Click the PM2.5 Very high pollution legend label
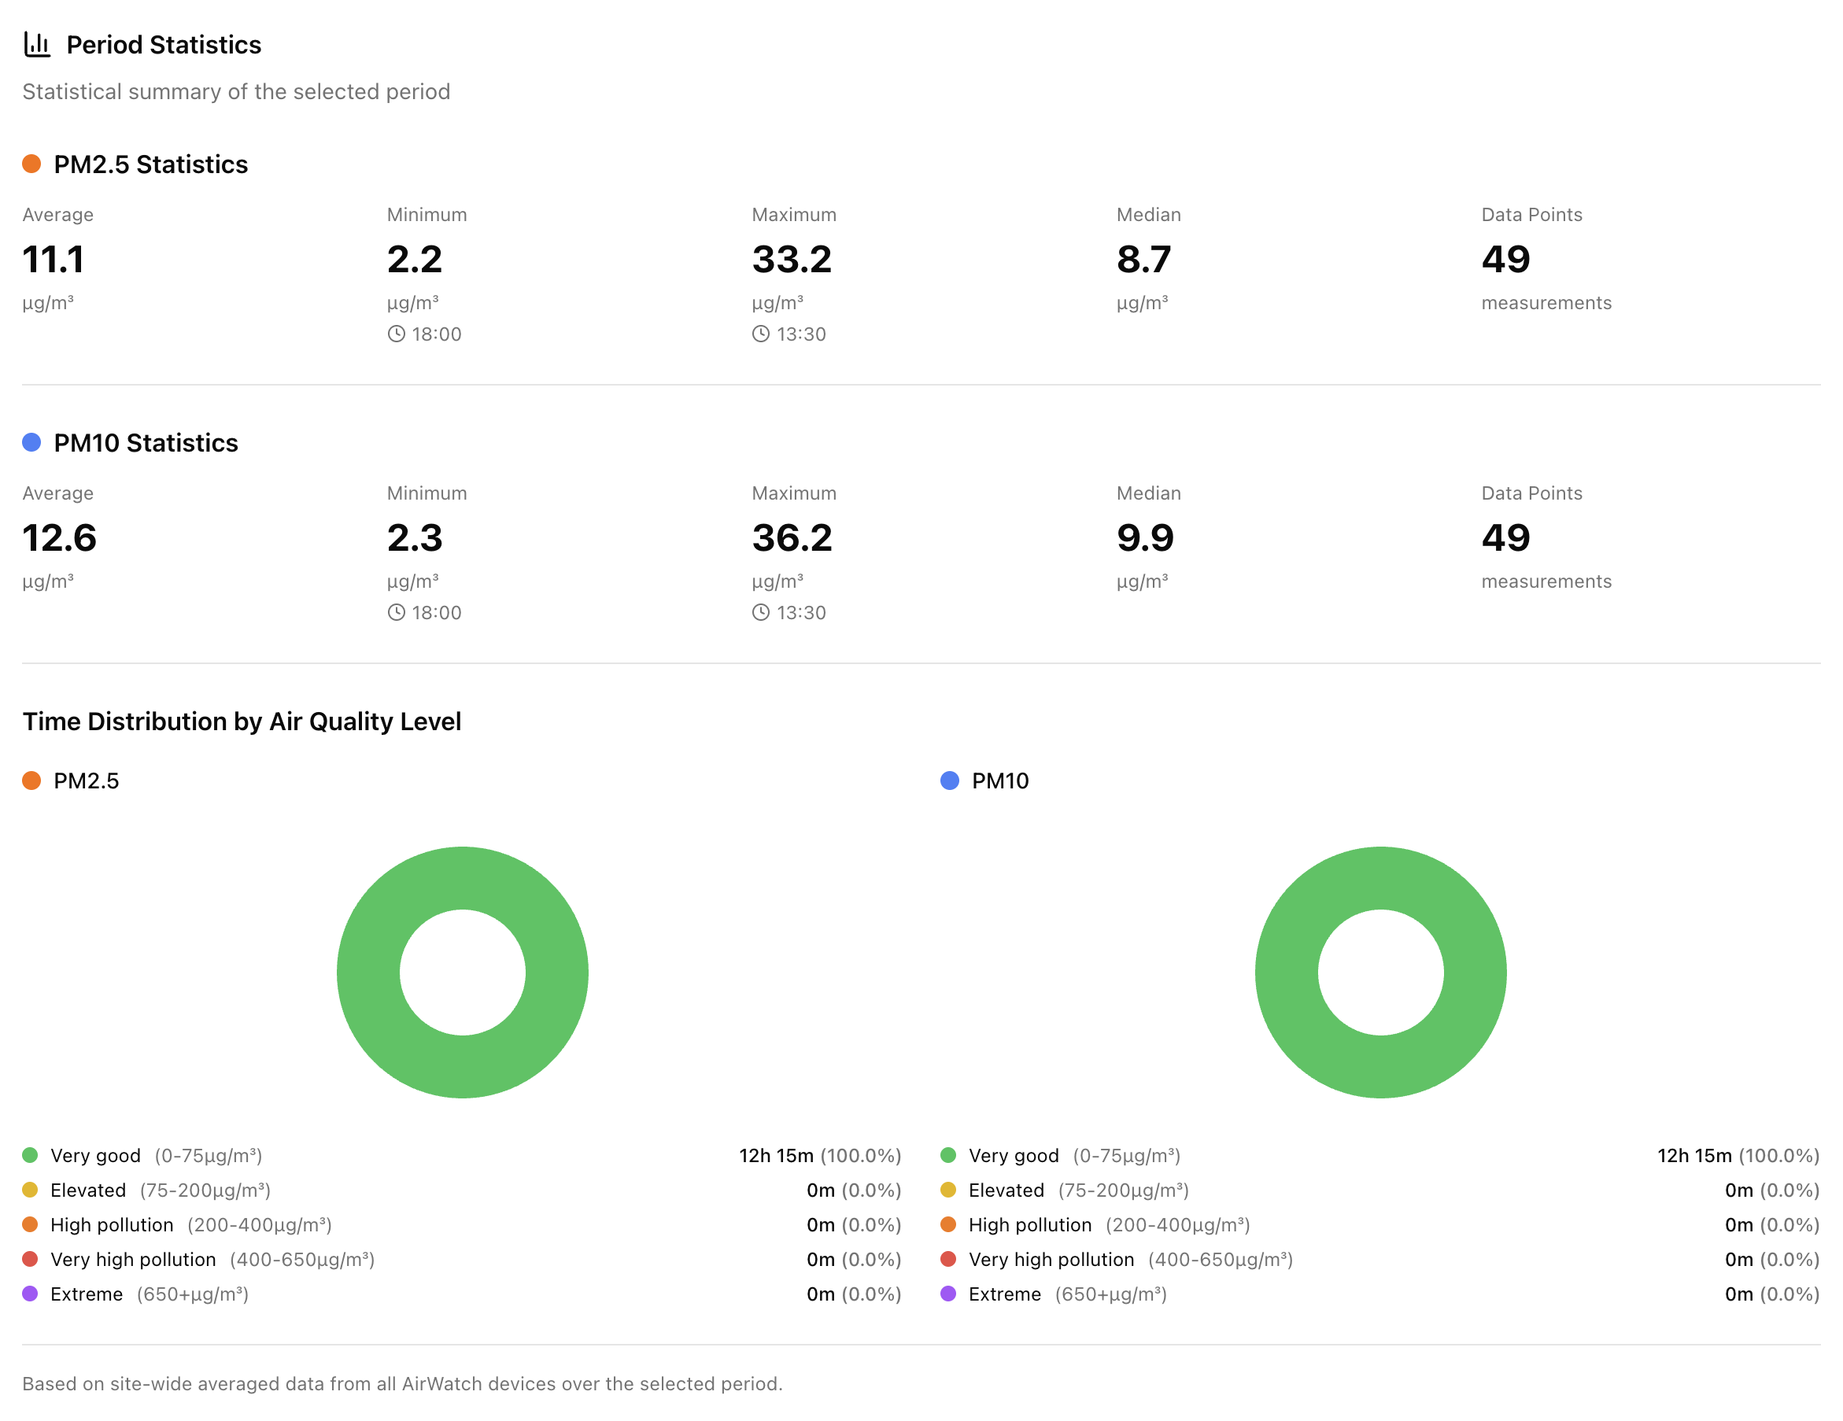1843x1421 pixels. point(133,1259)
